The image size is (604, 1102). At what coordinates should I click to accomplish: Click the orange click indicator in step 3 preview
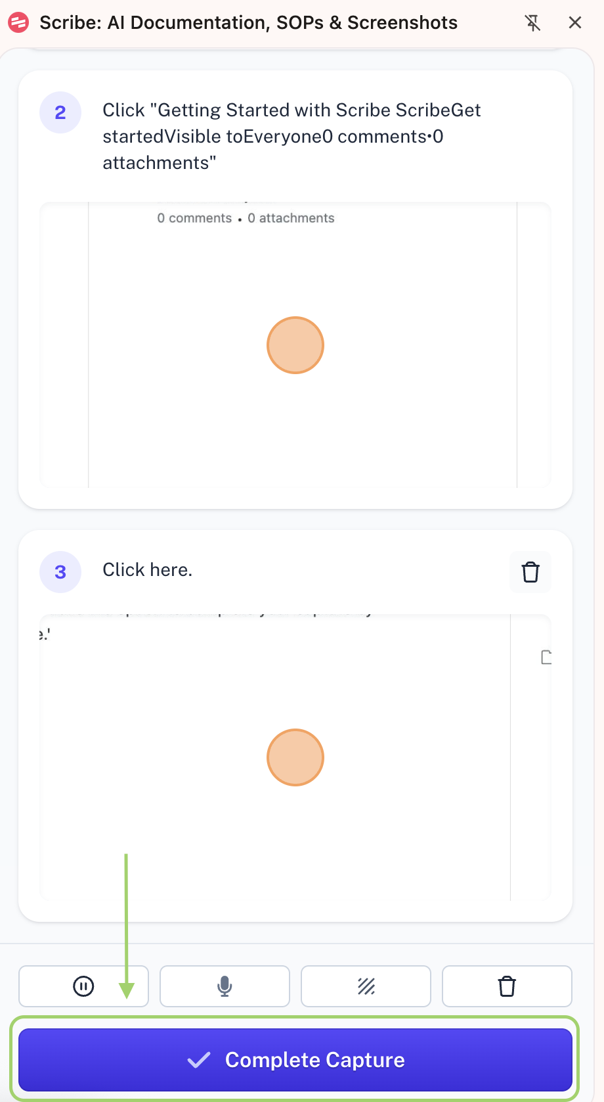coord(295,757)
